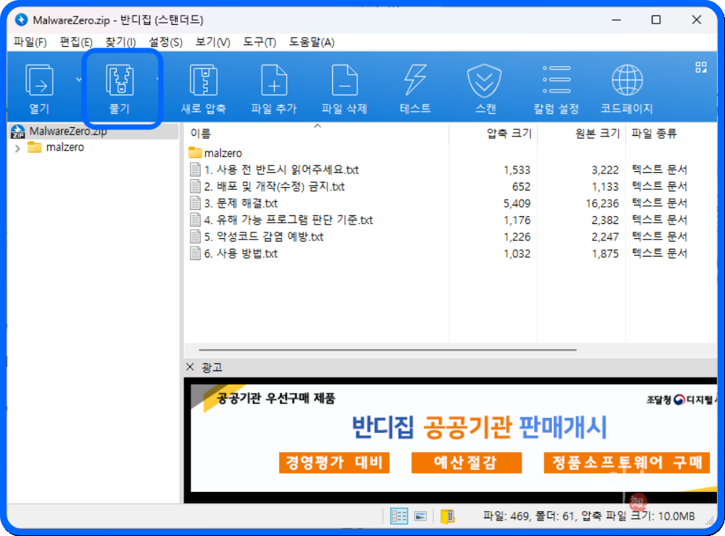
Task: Click the yellow archive icon in status bar
Action: [x=447, y=516]
